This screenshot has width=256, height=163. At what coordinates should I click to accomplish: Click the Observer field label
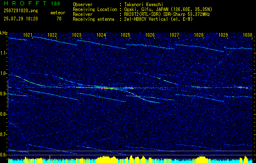tap(83, 5)
